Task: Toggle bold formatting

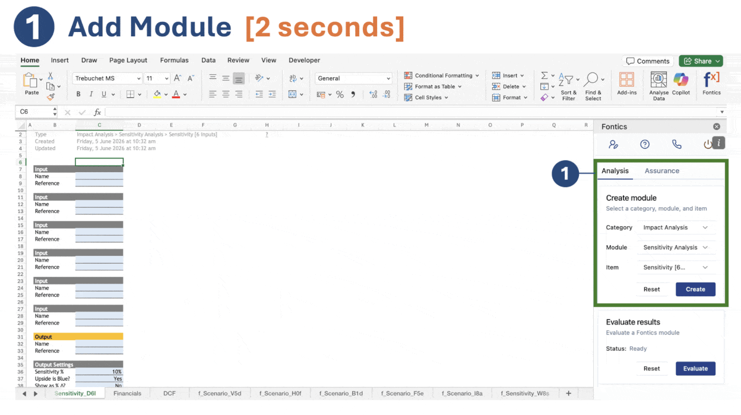Action: coord(78,94)
